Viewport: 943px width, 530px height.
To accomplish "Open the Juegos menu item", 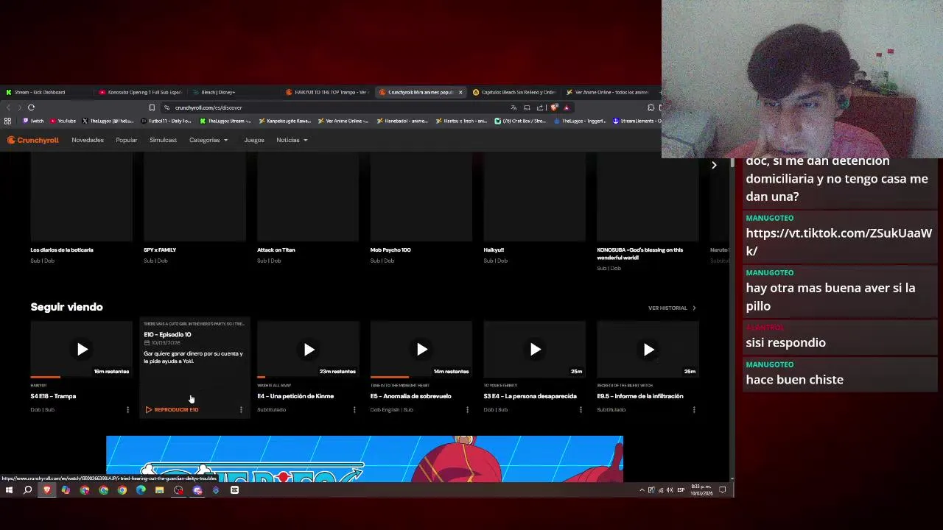I will click(x=254, y=140).
